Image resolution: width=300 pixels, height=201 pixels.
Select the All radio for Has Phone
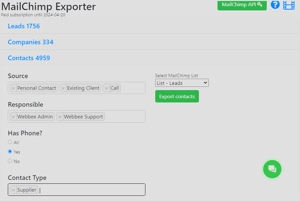point(10,142)
